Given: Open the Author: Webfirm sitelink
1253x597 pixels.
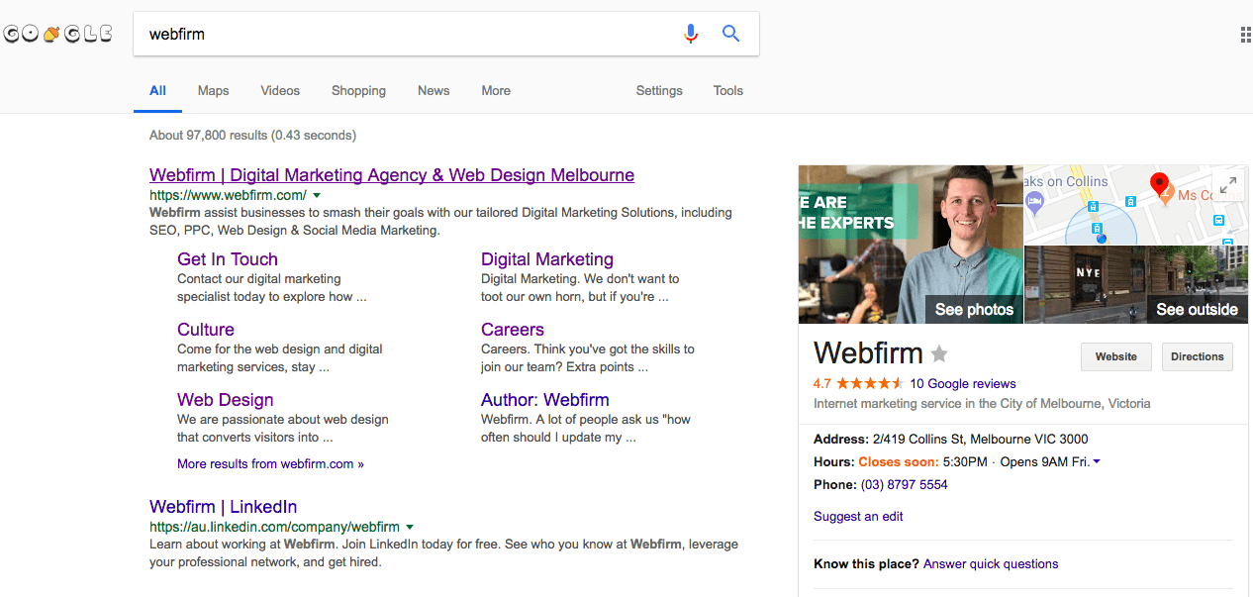Looking at the screenshot, I should click(545, 400).
